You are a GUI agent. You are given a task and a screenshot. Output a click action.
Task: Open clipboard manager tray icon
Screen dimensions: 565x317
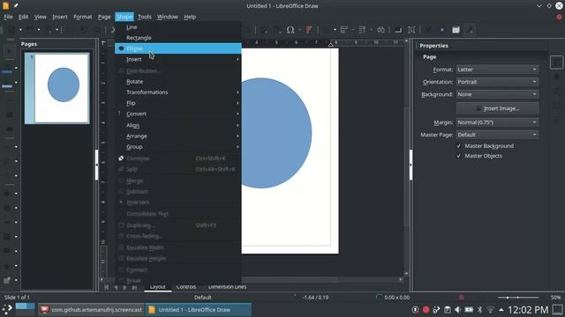pyautogui.click(x=448, y=310)
